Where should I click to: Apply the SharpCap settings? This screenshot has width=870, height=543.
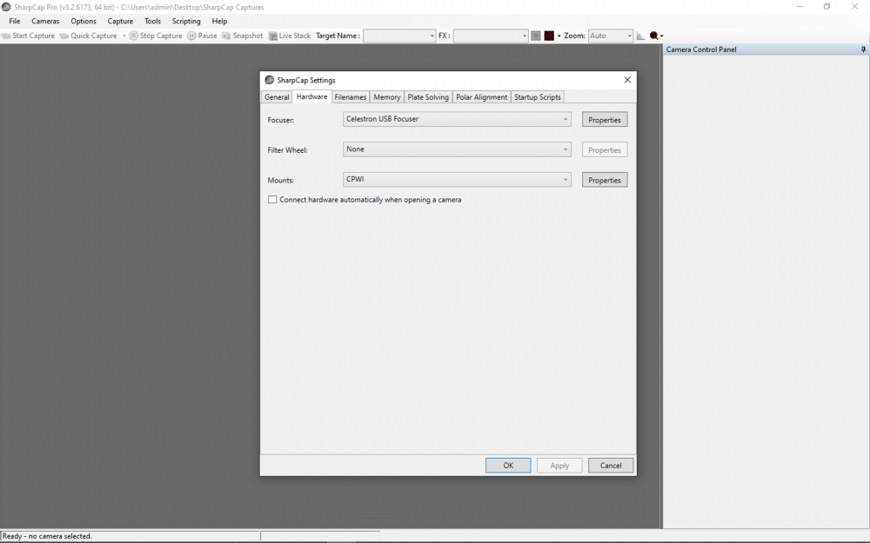tap(559, 465)
